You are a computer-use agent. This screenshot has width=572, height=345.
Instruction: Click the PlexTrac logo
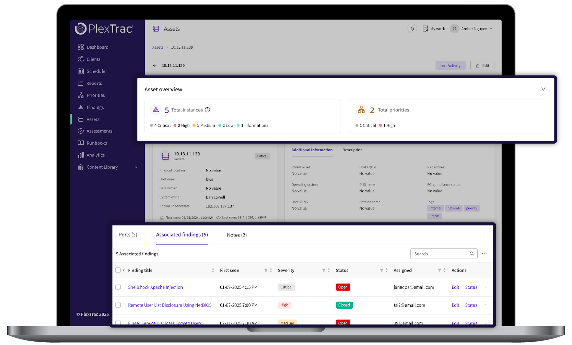pos(104,28)
